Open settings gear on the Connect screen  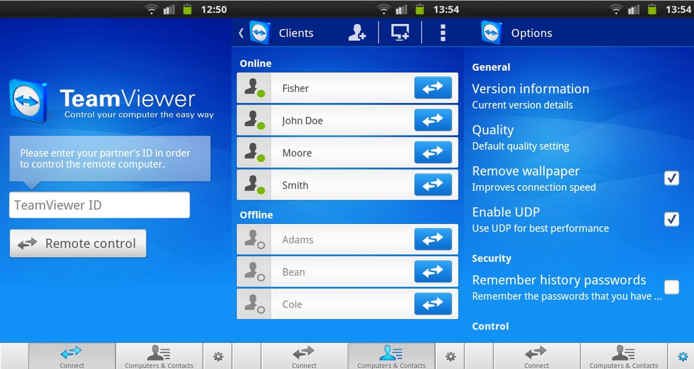tap(218, 356)
